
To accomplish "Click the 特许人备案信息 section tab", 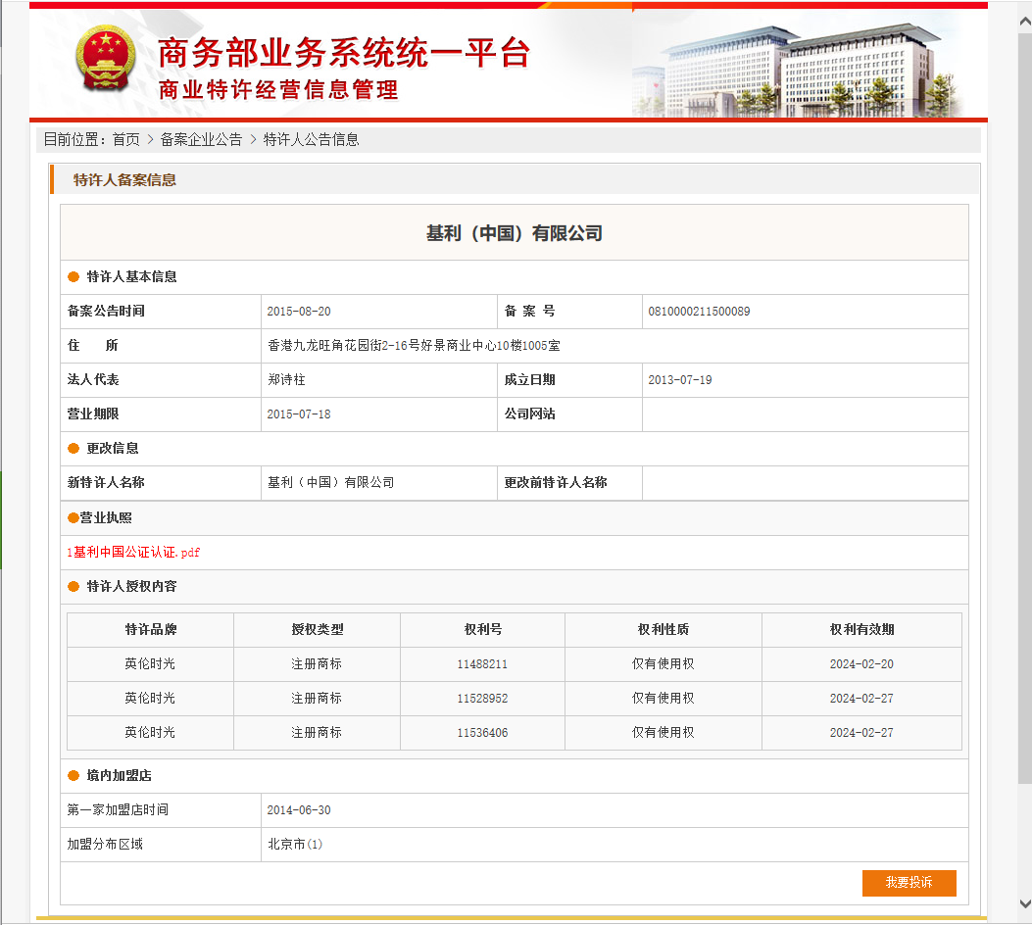I will click(x=124, y=180).
